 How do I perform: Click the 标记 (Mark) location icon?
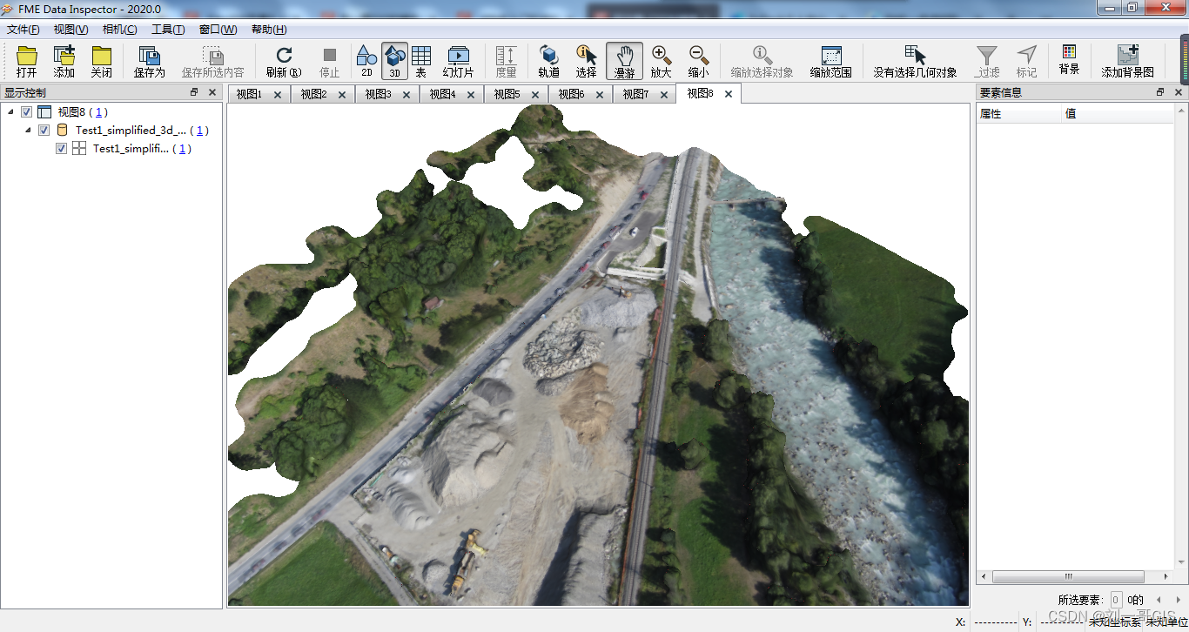tap(1027, 62)
